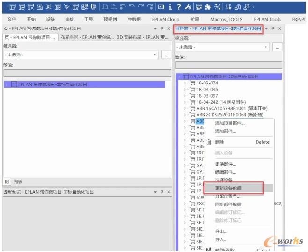Open the 主数据 ribbon tab

(134, 19)
